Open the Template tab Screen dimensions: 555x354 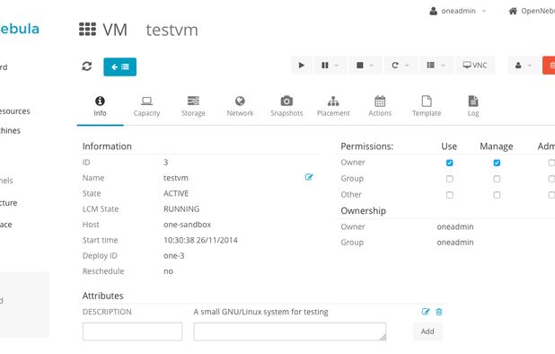427,106
